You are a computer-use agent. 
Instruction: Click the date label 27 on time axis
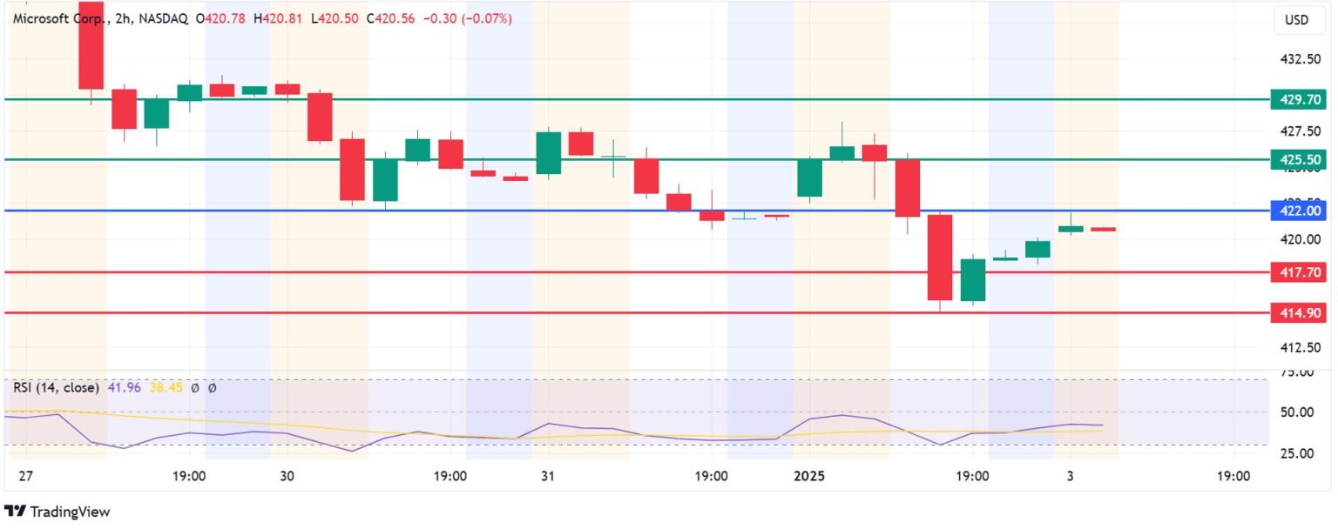pos(26,476)
